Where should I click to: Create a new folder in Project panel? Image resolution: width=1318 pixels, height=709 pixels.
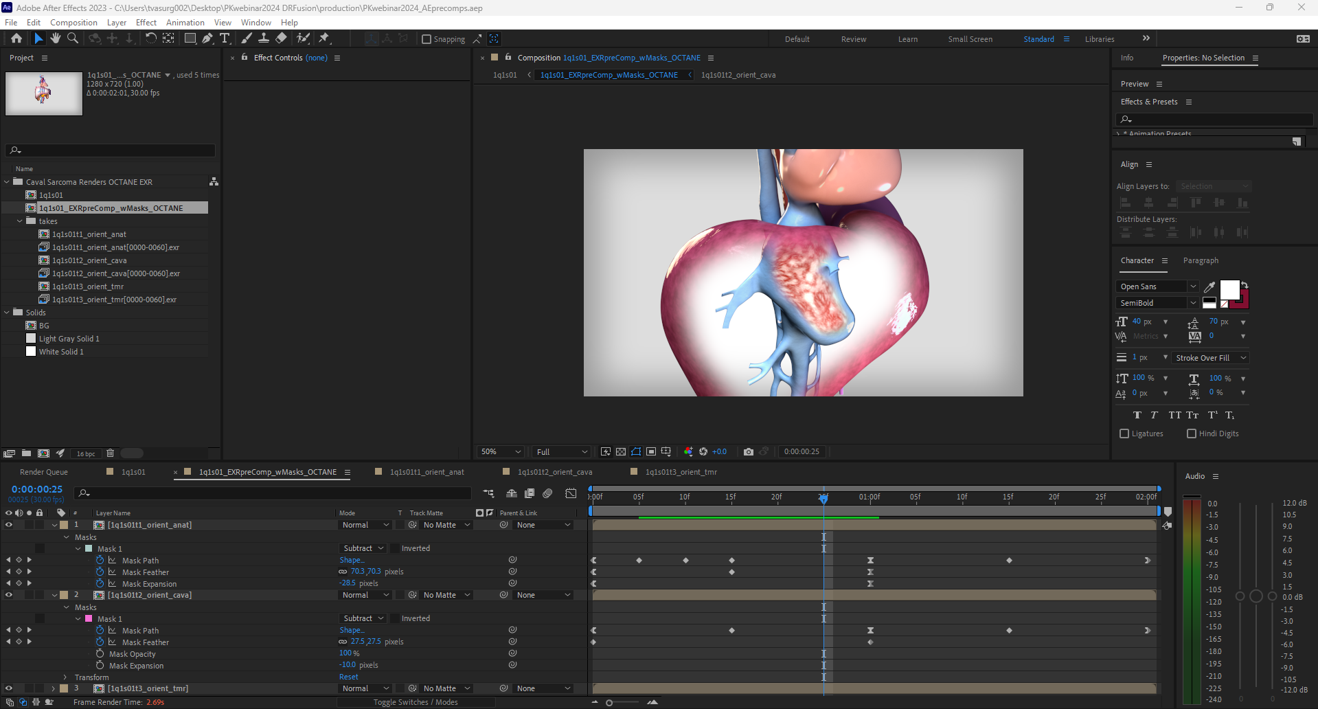tap(26, 453)
